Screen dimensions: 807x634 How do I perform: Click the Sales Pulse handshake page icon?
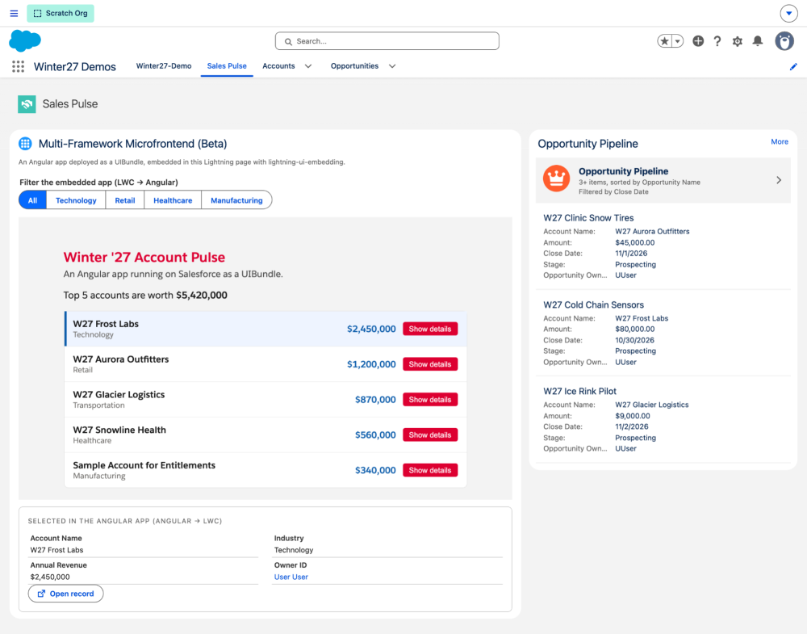pyautogui.click(x=27, y=104)
